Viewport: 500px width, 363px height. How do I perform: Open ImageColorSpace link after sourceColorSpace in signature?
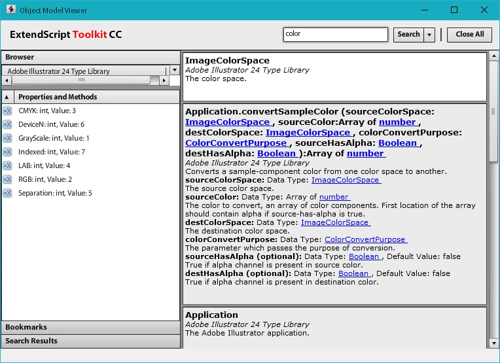pyautogui.click(x=228, y=122)
